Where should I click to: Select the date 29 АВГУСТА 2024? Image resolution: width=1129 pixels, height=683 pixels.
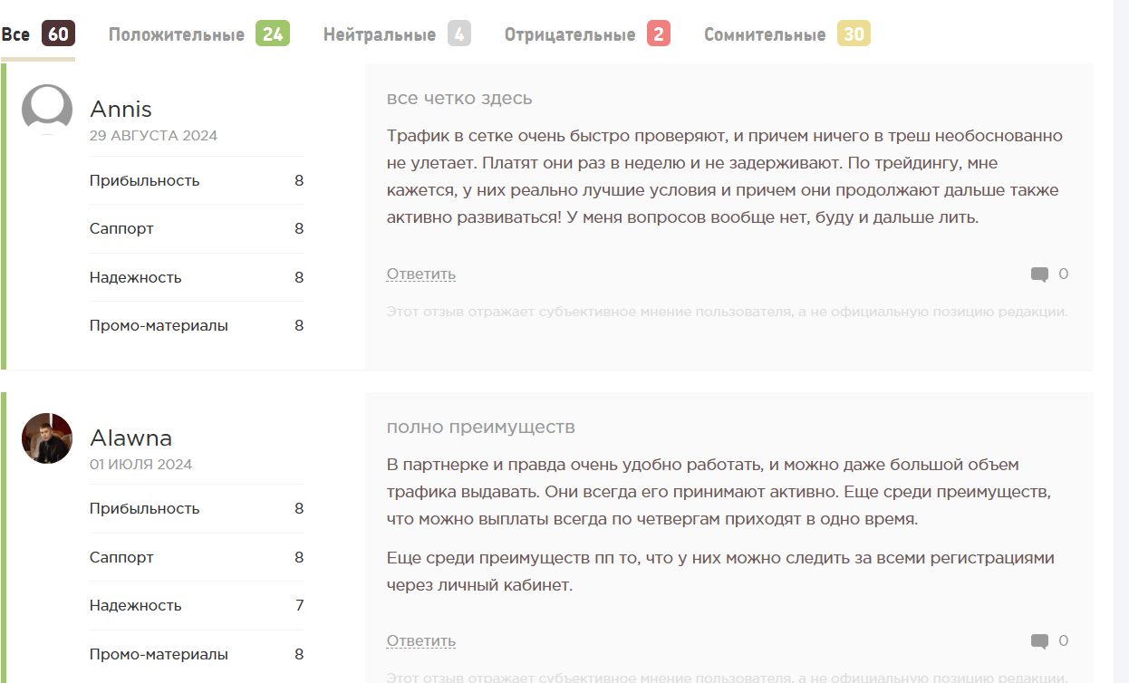point(153,136)
